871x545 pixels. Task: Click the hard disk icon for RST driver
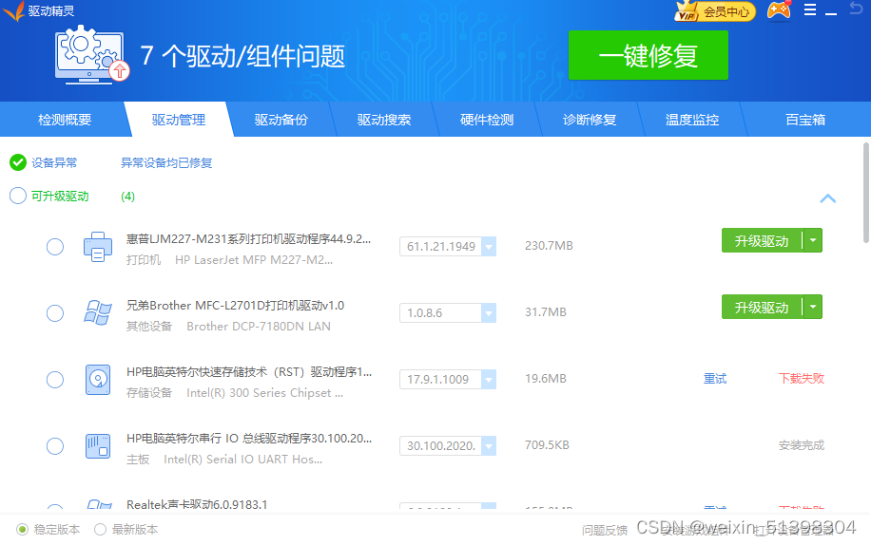pos(98,379)
